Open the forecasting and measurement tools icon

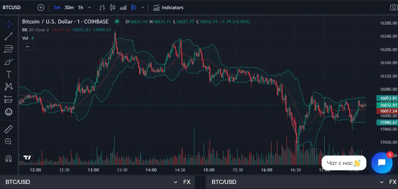(x=9, y=99)
